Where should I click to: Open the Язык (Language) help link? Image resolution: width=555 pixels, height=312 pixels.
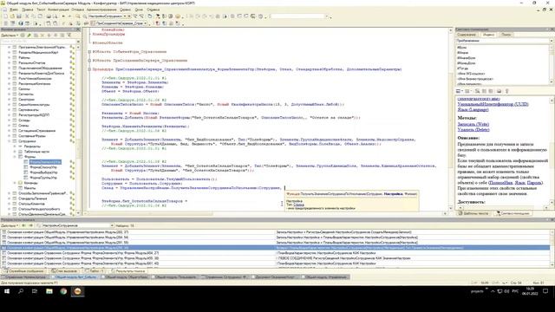(x=473, y=110)
